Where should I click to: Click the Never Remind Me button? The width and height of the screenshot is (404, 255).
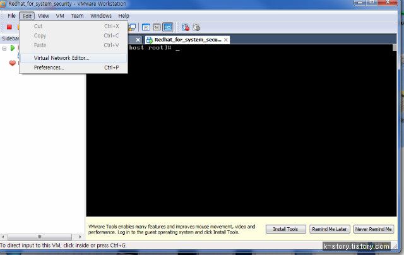pyautogui.click(x=373, y=229)
